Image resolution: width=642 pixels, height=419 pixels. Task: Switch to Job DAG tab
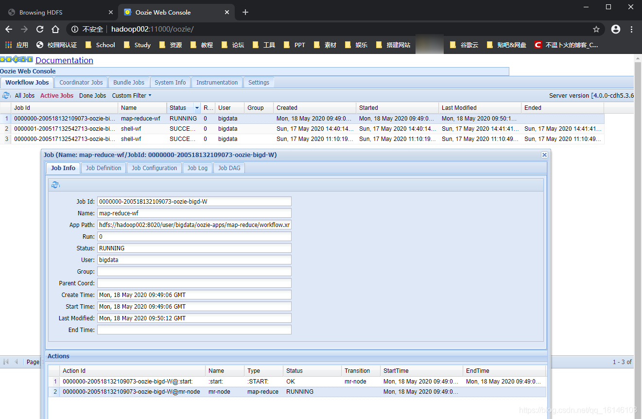229,168
